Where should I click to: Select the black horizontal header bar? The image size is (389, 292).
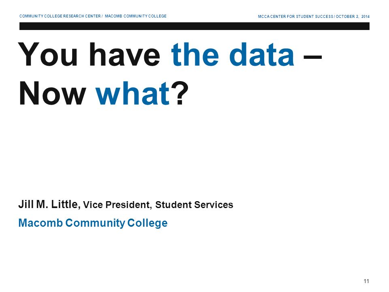[x=194, y=26]
